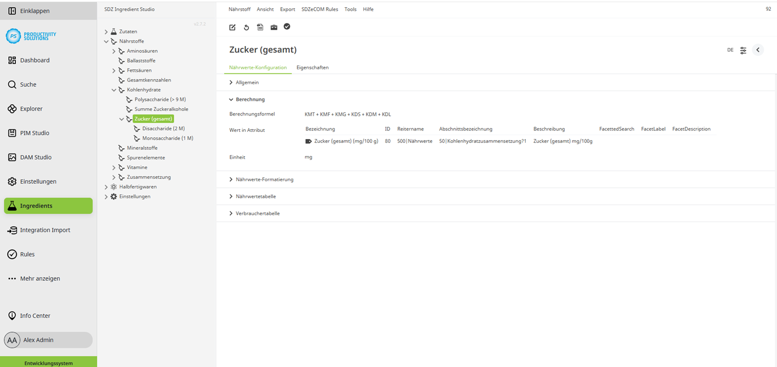Open the filter settings icon near DE
This screenshot has width=777, height=367.
pos(743,50)
